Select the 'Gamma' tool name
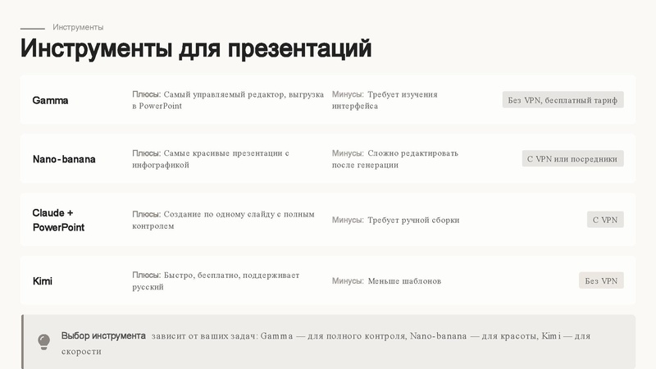This screenshot has width=656, height=369. (x=50, y=100)
